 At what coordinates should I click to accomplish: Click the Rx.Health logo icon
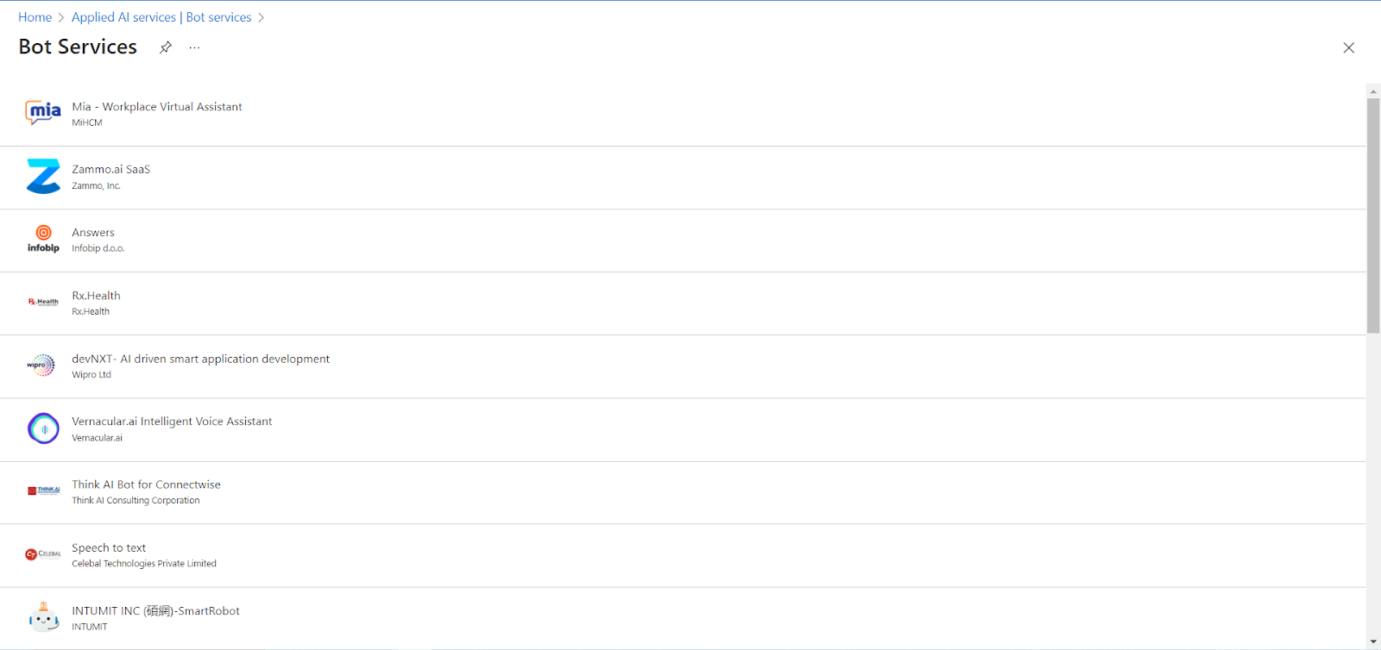click(43, 302)
